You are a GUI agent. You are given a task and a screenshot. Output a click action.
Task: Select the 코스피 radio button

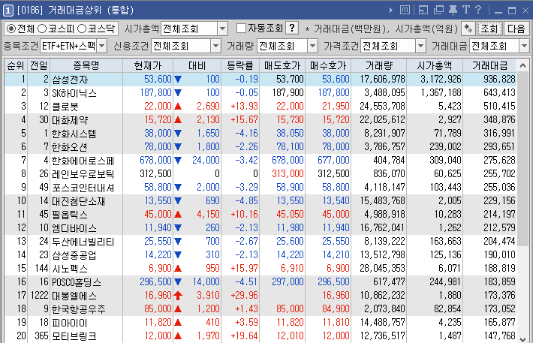click(42, 29)
